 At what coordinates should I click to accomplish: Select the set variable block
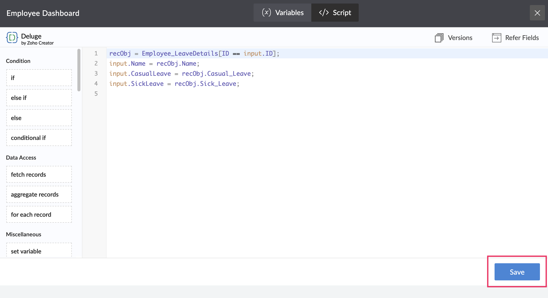click(x=39, y=251)
